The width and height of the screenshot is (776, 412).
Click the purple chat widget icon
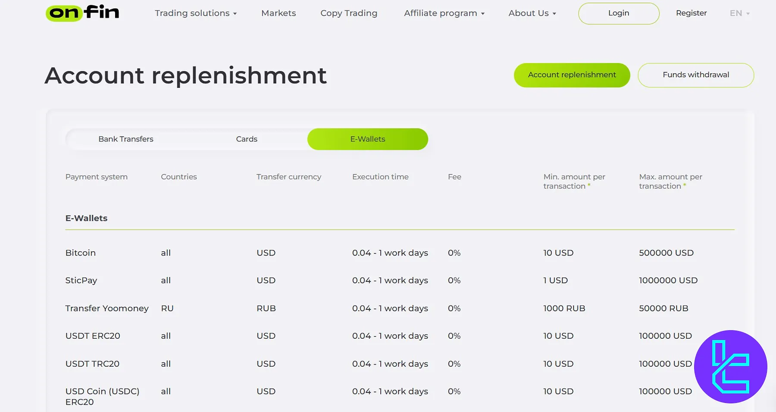(x=730, y=367)
